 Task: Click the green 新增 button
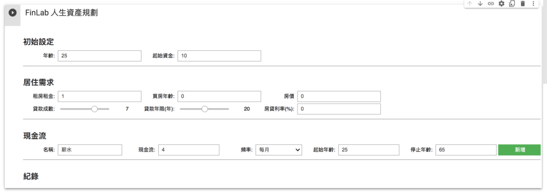pos(519,150)
